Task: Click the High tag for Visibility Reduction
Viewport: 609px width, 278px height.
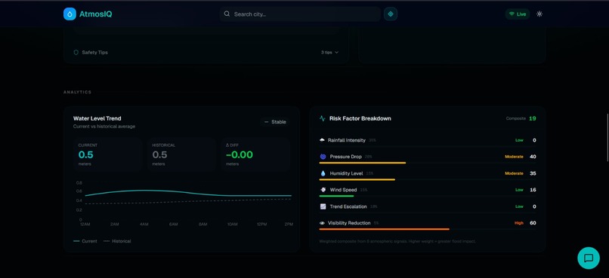Action: 519,223
